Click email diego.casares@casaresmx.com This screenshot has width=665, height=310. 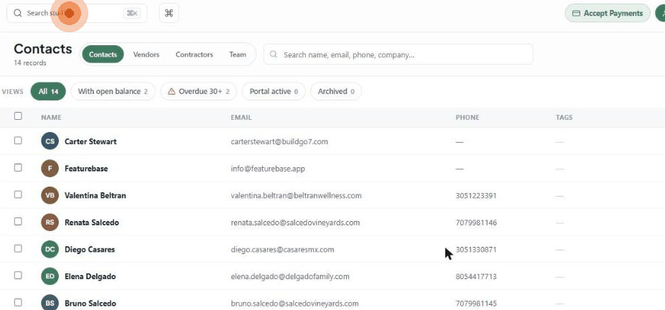coord(282,250)
